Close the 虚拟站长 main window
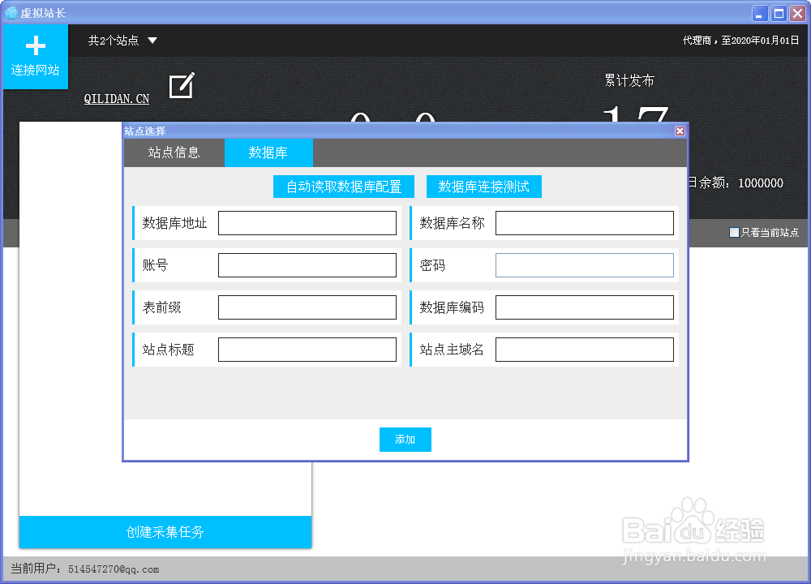Screen dimensions: 811x584 [x=797, y=13]
